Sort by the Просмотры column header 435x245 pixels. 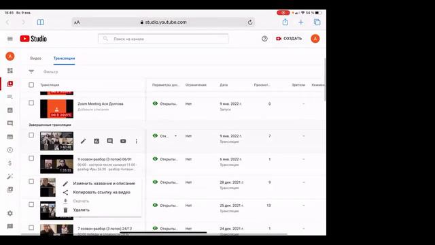(x=262, y=85)
